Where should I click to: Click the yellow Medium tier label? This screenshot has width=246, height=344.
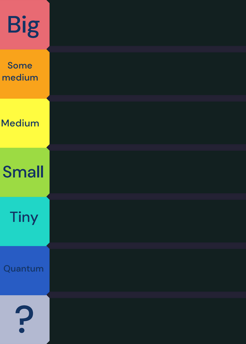pyautogui.click(x=25, y=123)
